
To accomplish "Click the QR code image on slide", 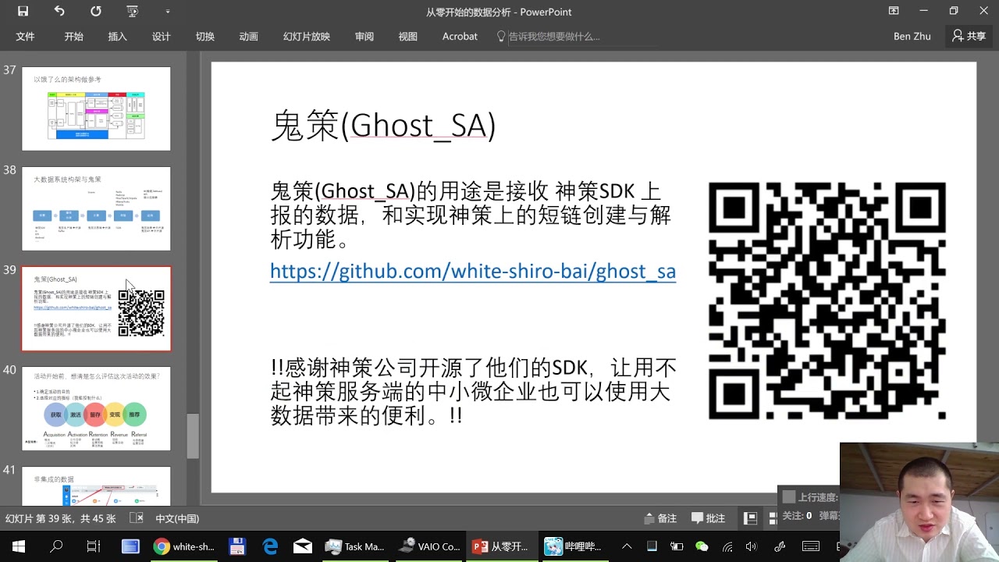I will click(827, 301).
